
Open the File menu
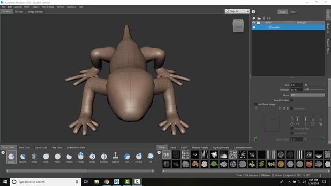[4, 7]
